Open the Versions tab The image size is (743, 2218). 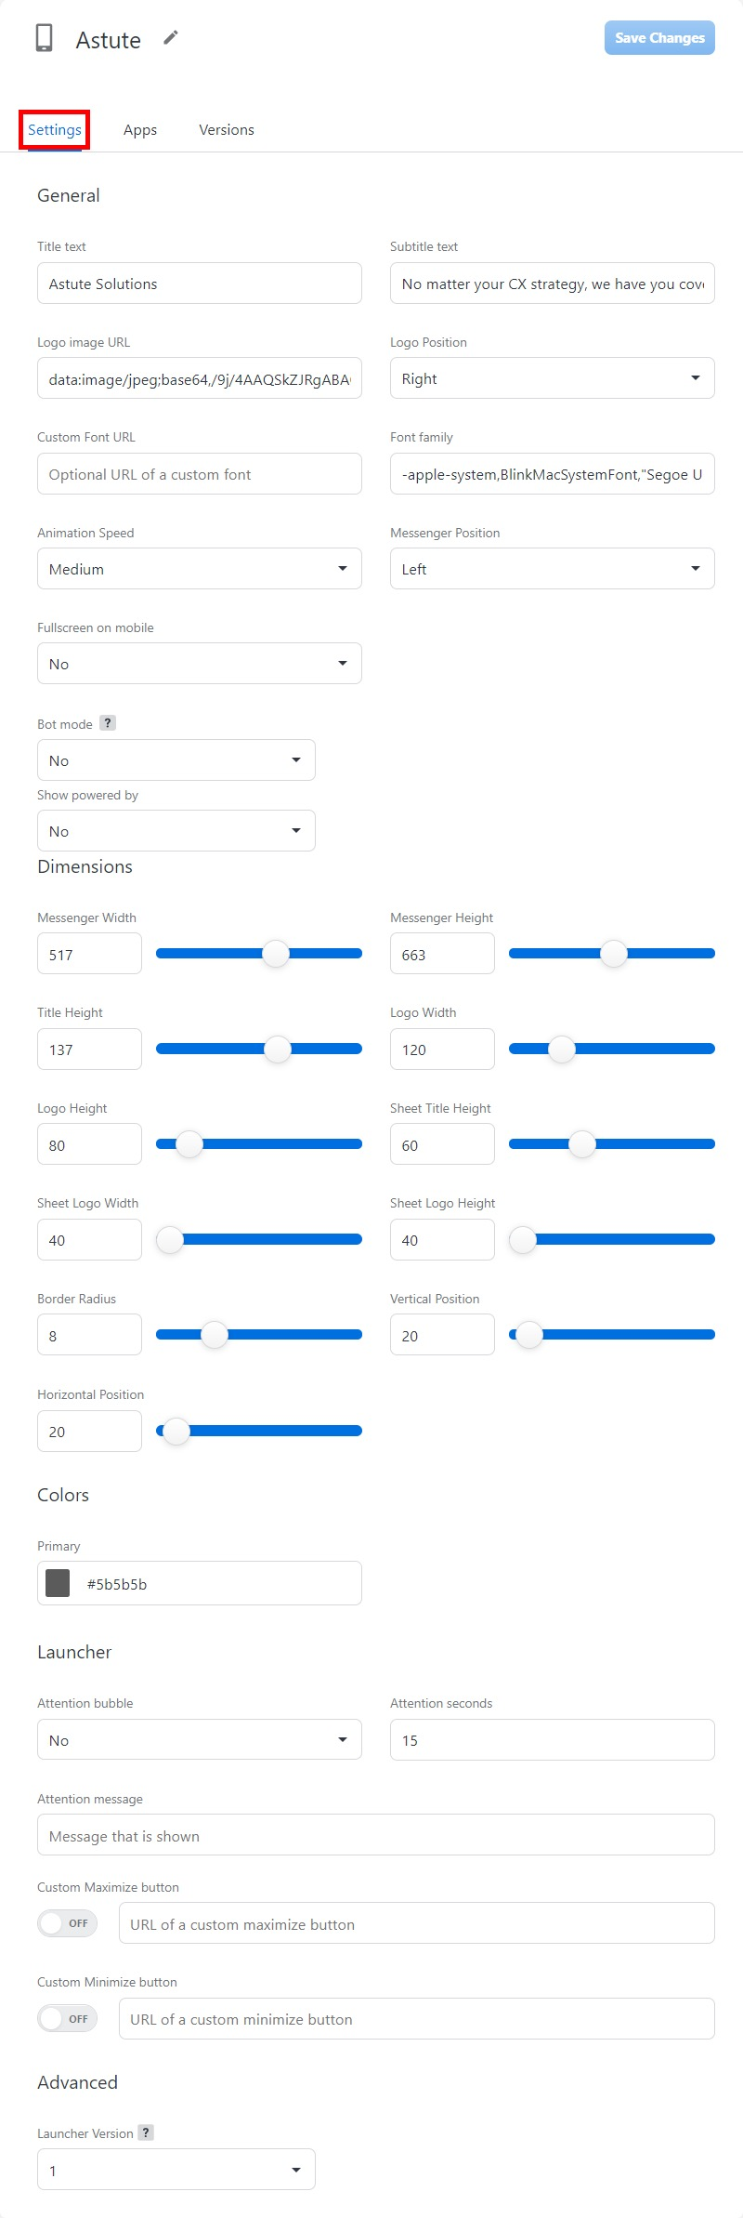(x=227, y=130)
